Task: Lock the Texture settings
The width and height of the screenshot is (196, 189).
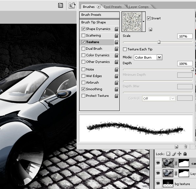Action: pos(116,42)
